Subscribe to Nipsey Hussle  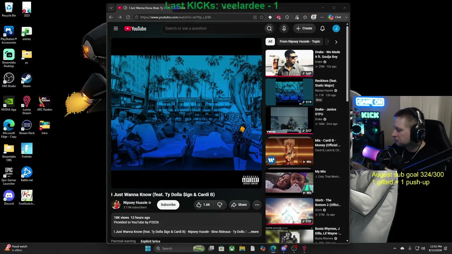168,205
